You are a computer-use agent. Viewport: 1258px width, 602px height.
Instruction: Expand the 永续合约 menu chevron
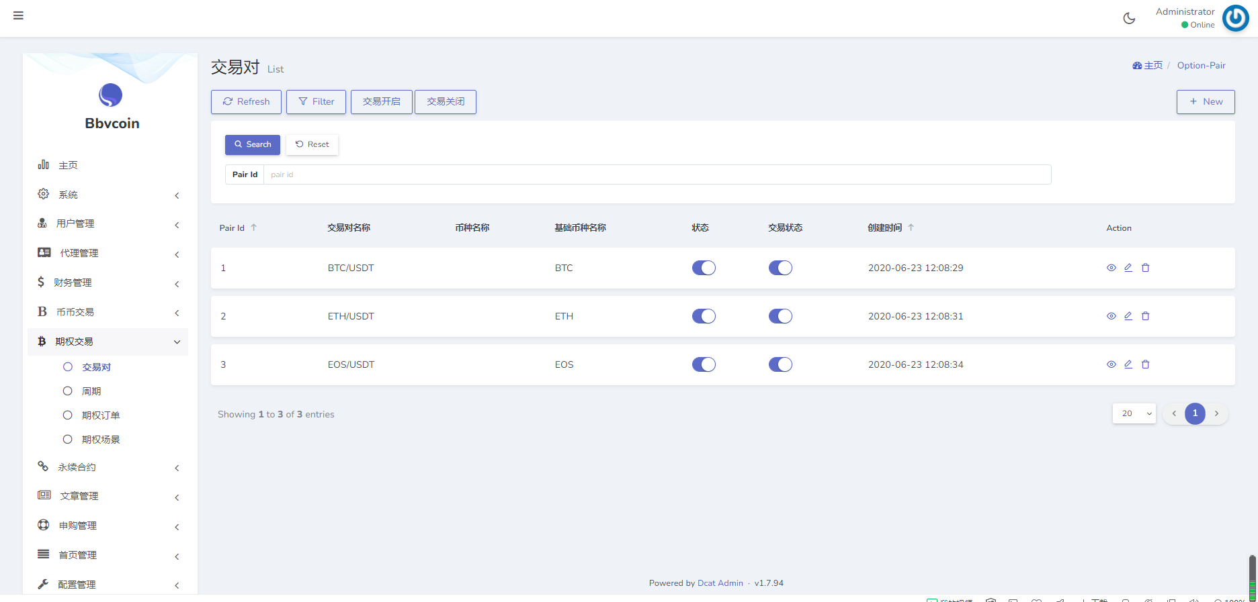pyautogui.click(x=177, y=468)
